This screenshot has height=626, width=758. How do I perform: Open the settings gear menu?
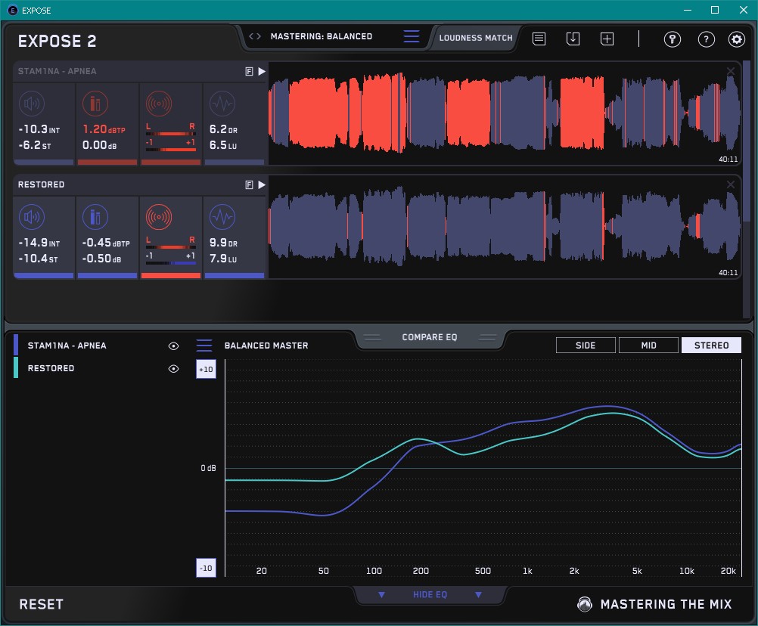736,39
